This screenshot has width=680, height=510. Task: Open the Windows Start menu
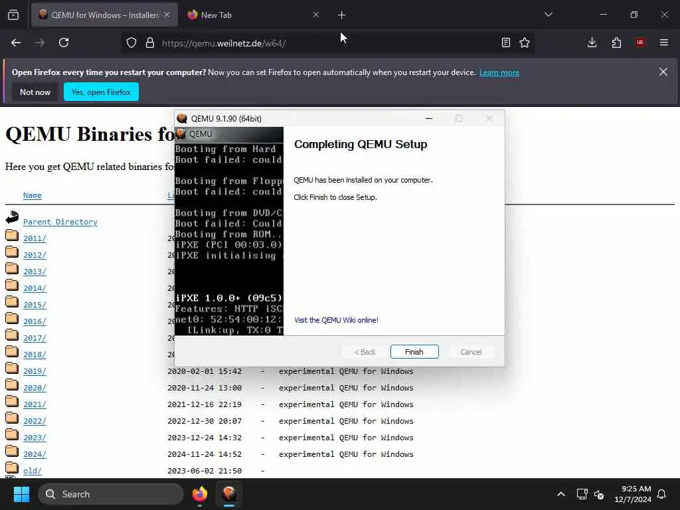click(x=21, y=494)
